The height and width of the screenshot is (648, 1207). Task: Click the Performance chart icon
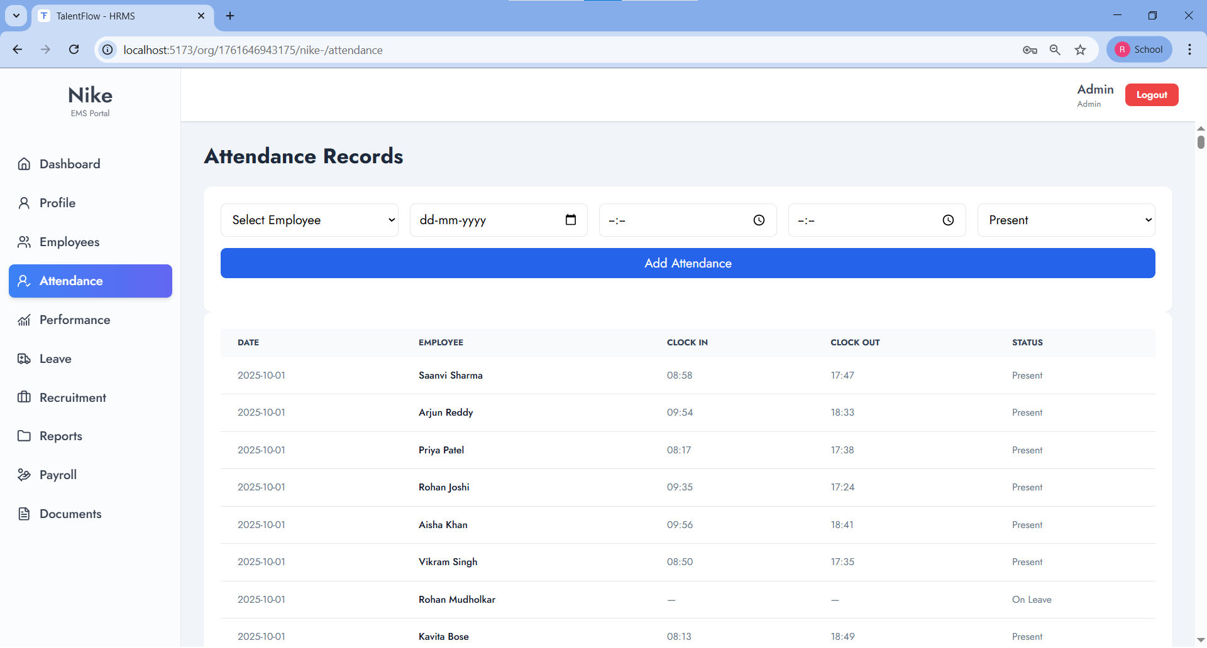point(24,320)
